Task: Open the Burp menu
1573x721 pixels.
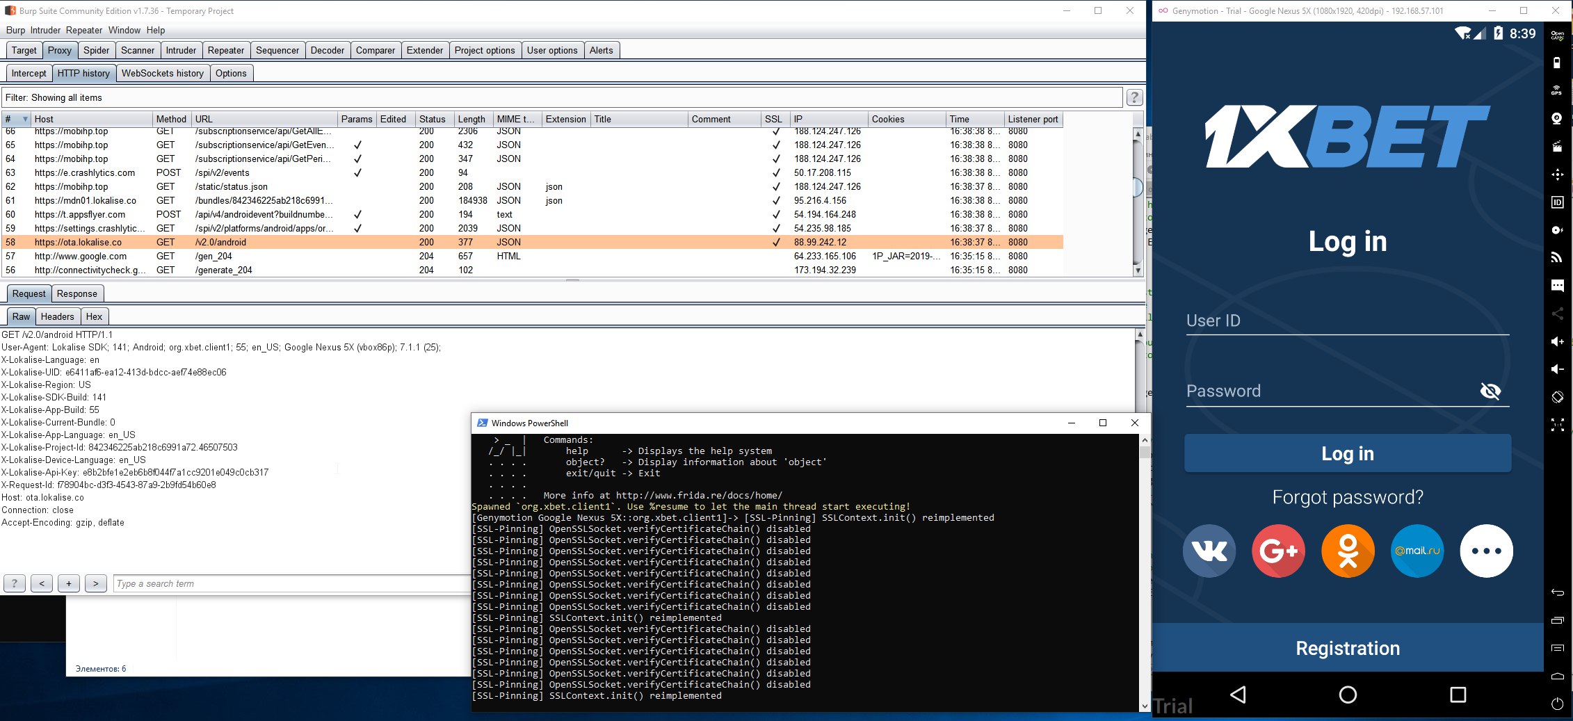Action: [15, 30]
